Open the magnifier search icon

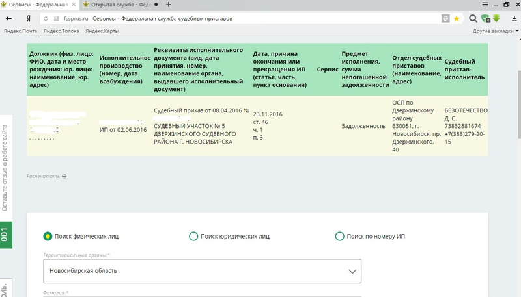[x=473, y=19]
